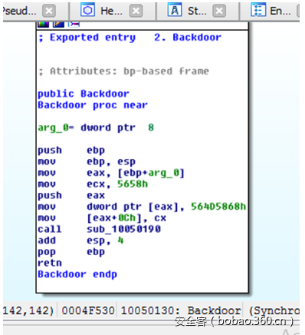Close the He... tab

click(136, 11)
